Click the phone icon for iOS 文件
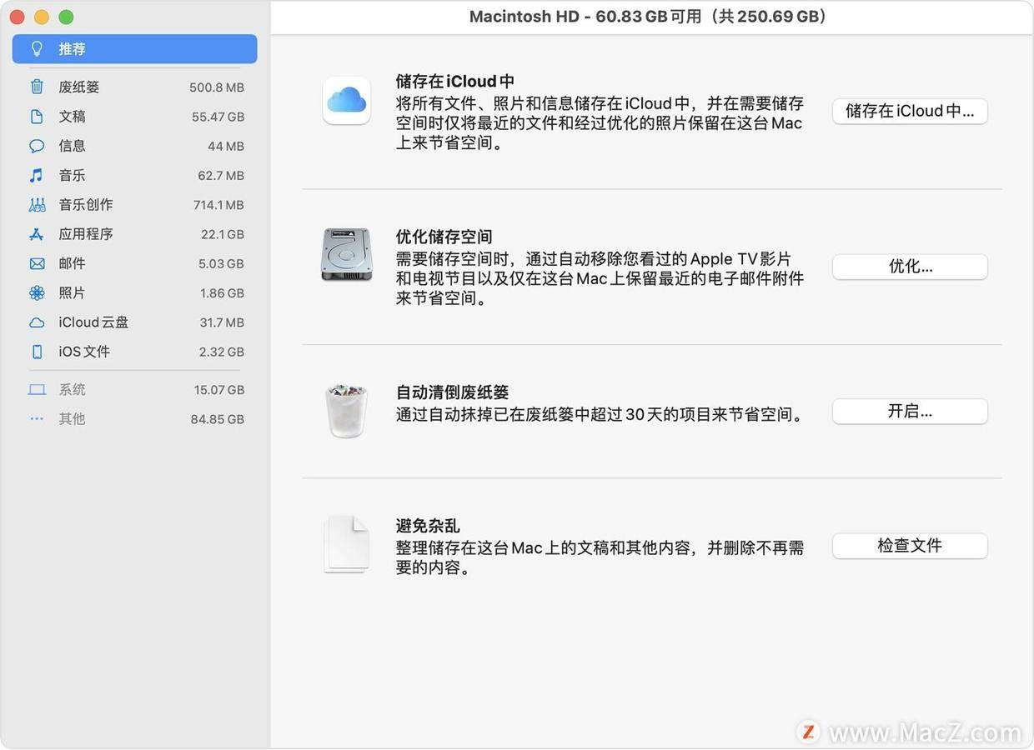 click(37, 352)
